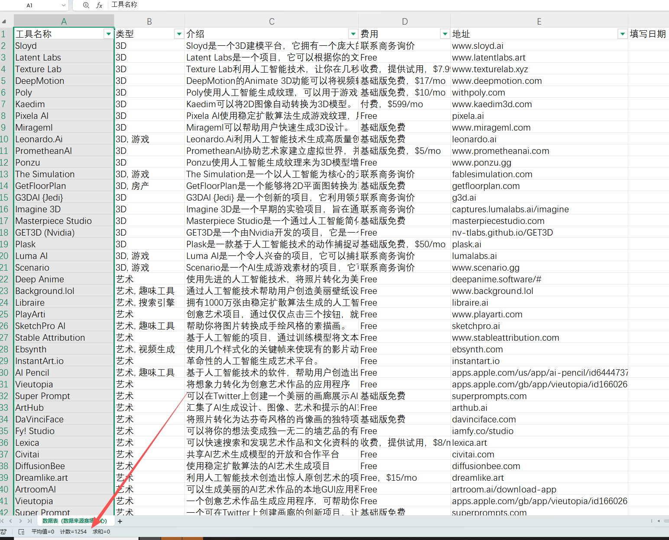The width and height of the screenshot is (669, 540).
Task: Open the 工具名称 column filter dropdown
Action: 108,34
